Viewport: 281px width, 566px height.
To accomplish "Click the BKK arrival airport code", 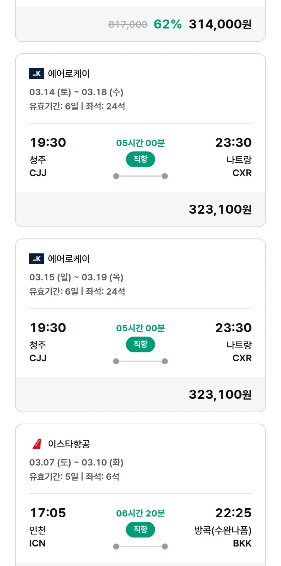I will pyautogui.click(x=242, y=543).
